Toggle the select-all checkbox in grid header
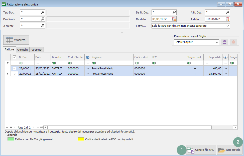 15,57
